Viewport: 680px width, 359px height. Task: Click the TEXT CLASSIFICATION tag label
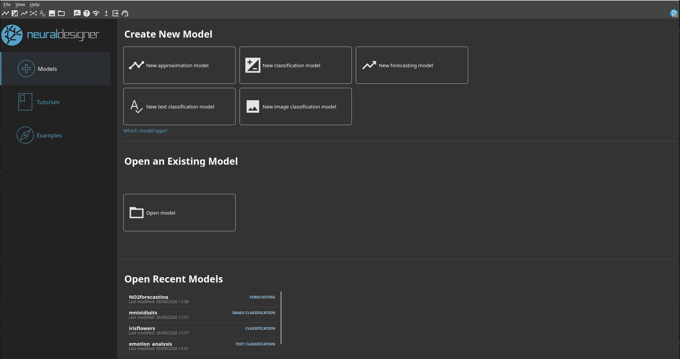(255, 344)
